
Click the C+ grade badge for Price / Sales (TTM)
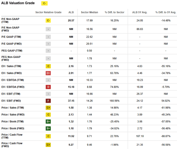tap(48, 107)
